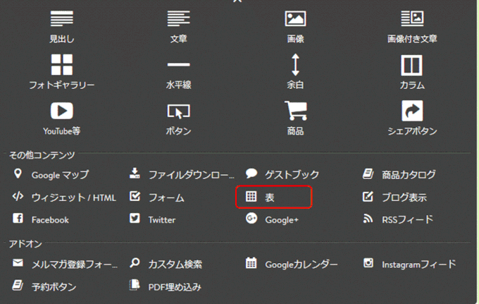Select the Google マップ pin icon
Viewport: 479px width, 304px height.
coord(18,174)
